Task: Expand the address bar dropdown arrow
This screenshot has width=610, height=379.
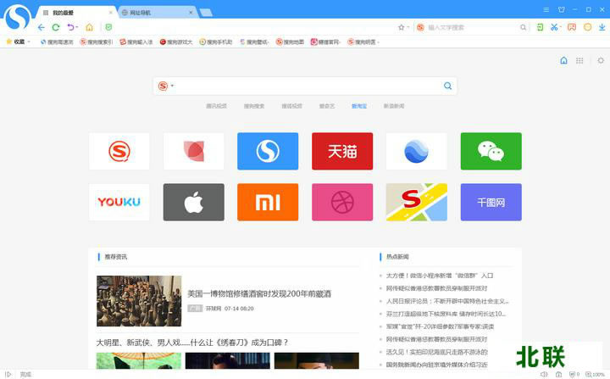Action: (x=408, y=27)
